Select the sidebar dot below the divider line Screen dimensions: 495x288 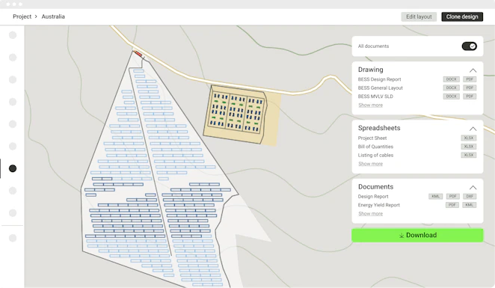pos(13,238)
